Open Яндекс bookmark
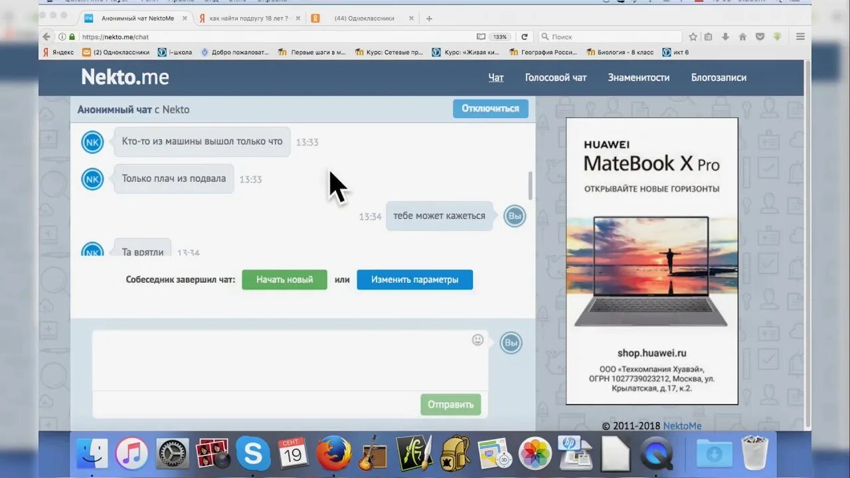Screen dimensions: 850x478 coord(58,52)
